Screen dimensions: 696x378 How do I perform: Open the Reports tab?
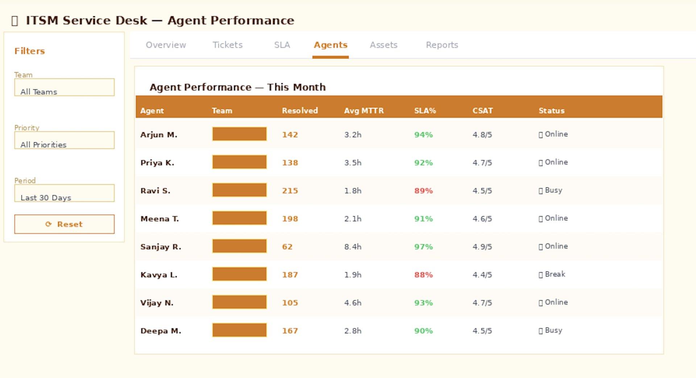coord(442,45)
